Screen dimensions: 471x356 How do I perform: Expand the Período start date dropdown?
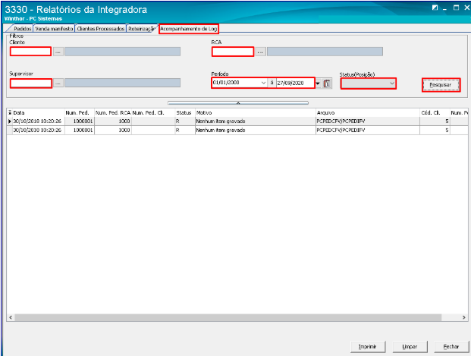262,83
